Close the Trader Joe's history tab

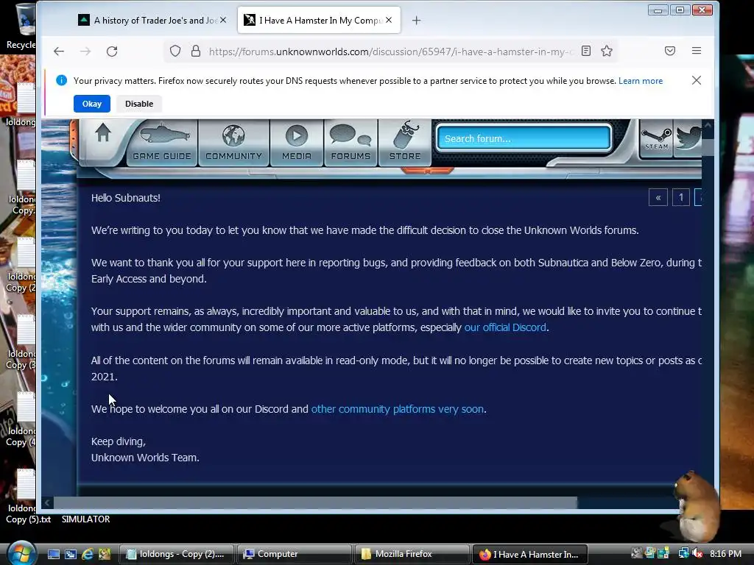(x=223, y=20)
